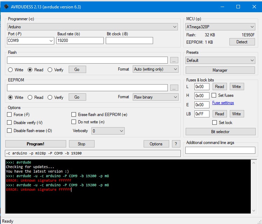Click the EEPROM Go button
This screenshot has width=262, height=224.
[x=77, y=97]
